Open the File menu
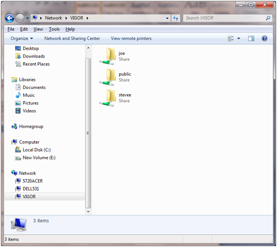 11,29
